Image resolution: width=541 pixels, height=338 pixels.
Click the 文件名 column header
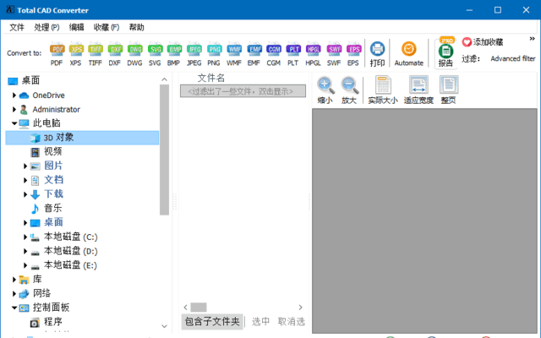tap(210, 78)
